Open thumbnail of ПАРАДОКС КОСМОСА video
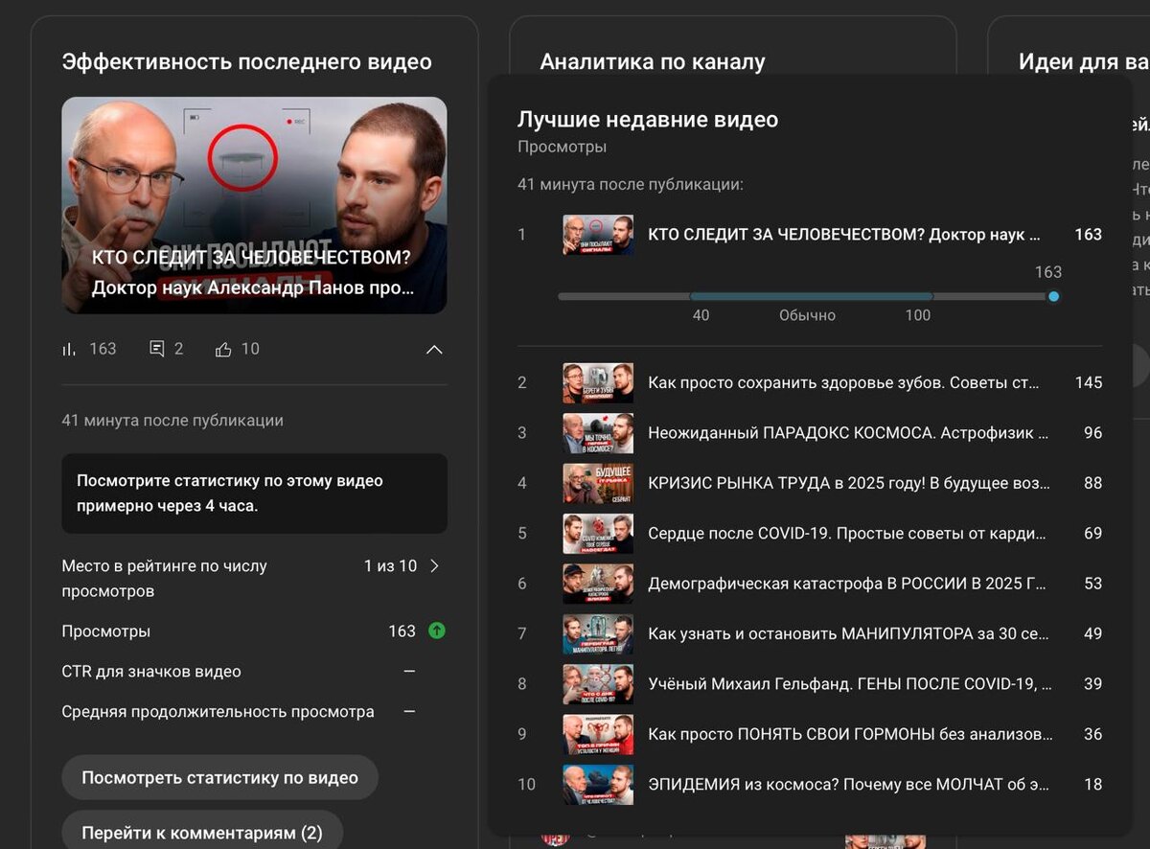Screen dimensions: 1150x849 coord(598,432)
